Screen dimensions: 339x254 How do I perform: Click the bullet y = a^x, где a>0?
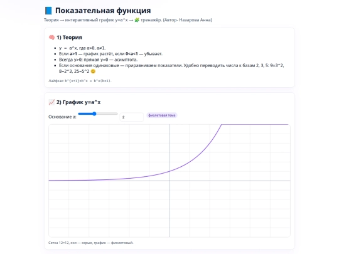[82, 48]
